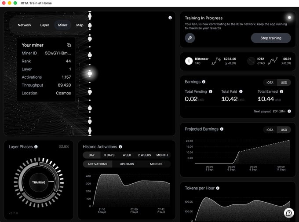Show info for Historic Activations
Viewport: 299px width, 222px height.
pyautogui.click(x=120, y=147)
